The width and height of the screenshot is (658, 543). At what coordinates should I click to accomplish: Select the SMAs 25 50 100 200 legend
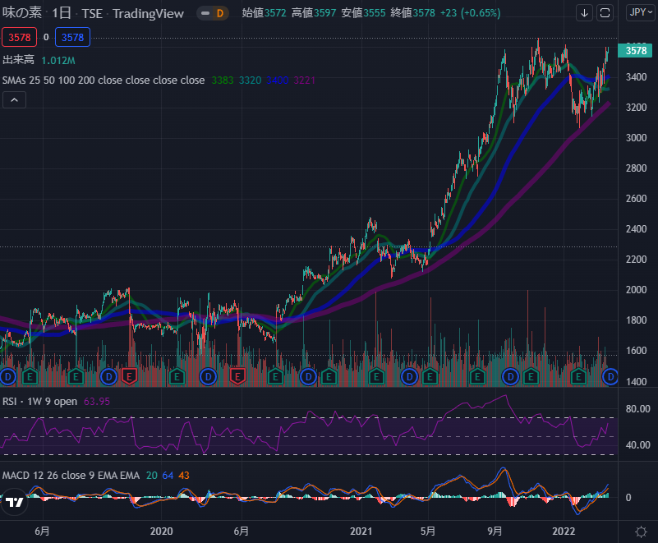pyautogui.click(x=104, y=81)
